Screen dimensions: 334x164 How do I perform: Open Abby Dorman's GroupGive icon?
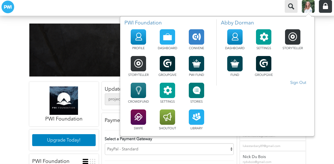pos(264,64)
